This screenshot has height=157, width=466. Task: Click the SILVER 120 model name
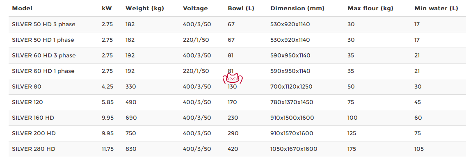[27, 102]
